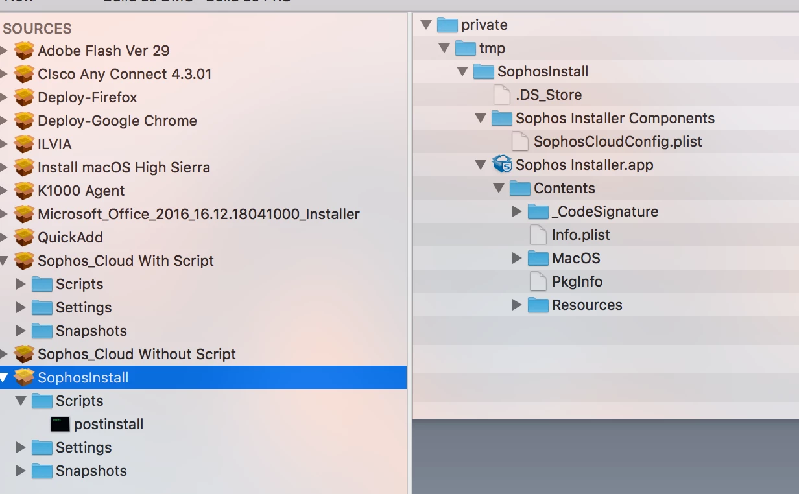Screen dimensions: 799x494
Task: Select the Sophos_Cloud Without Script package icon
Action: click(24, 354)
